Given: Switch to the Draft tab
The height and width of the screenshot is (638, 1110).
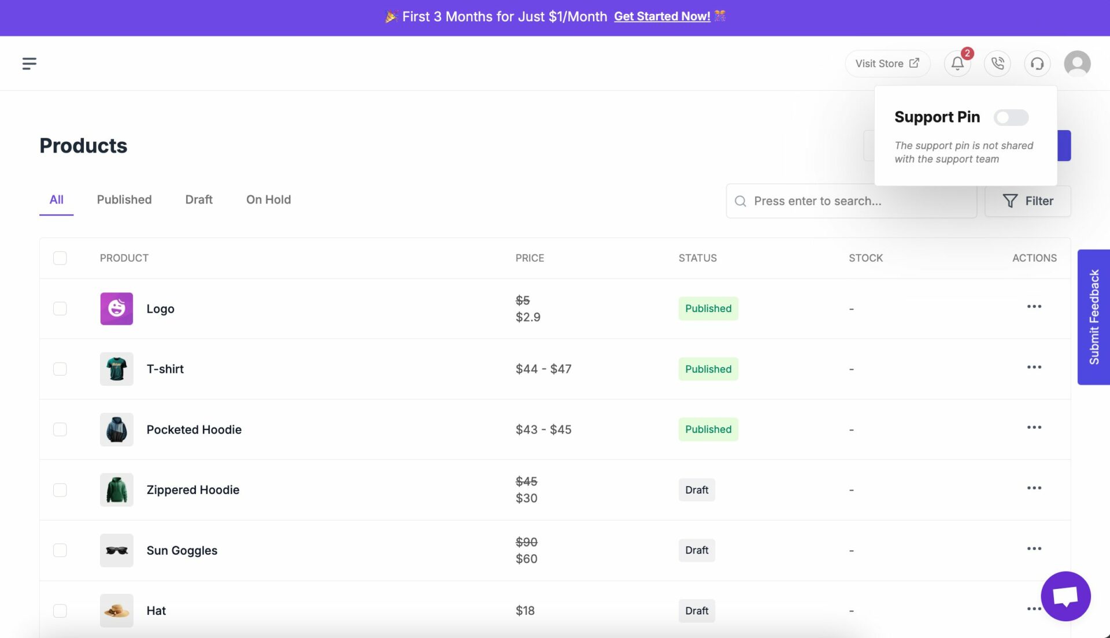Looking at the screenshot, I should click(x=199, y=200).
